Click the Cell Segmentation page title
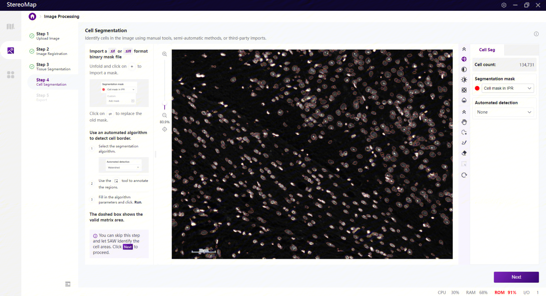 (x=106, y=30)
